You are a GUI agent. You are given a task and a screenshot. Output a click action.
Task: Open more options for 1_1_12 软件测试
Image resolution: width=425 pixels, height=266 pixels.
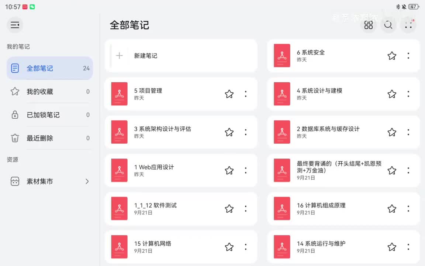click(x=246, y=209)
